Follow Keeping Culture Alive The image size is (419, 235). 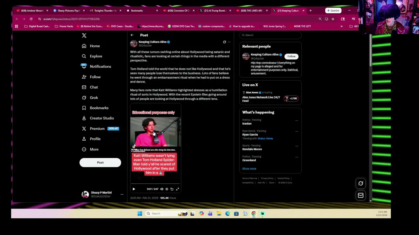point(291,56)
